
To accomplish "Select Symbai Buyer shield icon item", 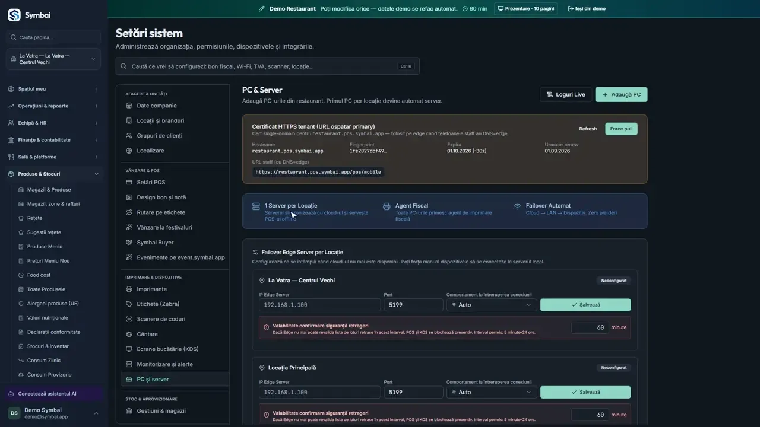I will tap(129, 243).
